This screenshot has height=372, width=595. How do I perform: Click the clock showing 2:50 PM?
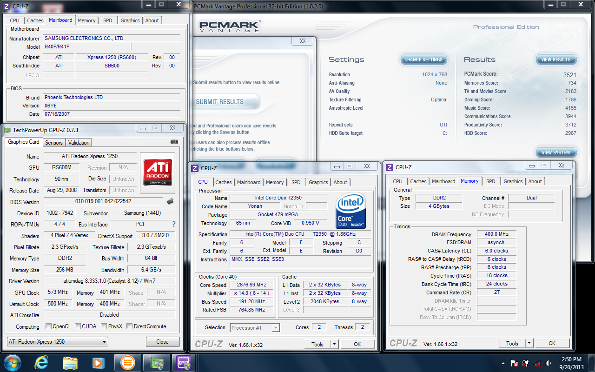571,359
